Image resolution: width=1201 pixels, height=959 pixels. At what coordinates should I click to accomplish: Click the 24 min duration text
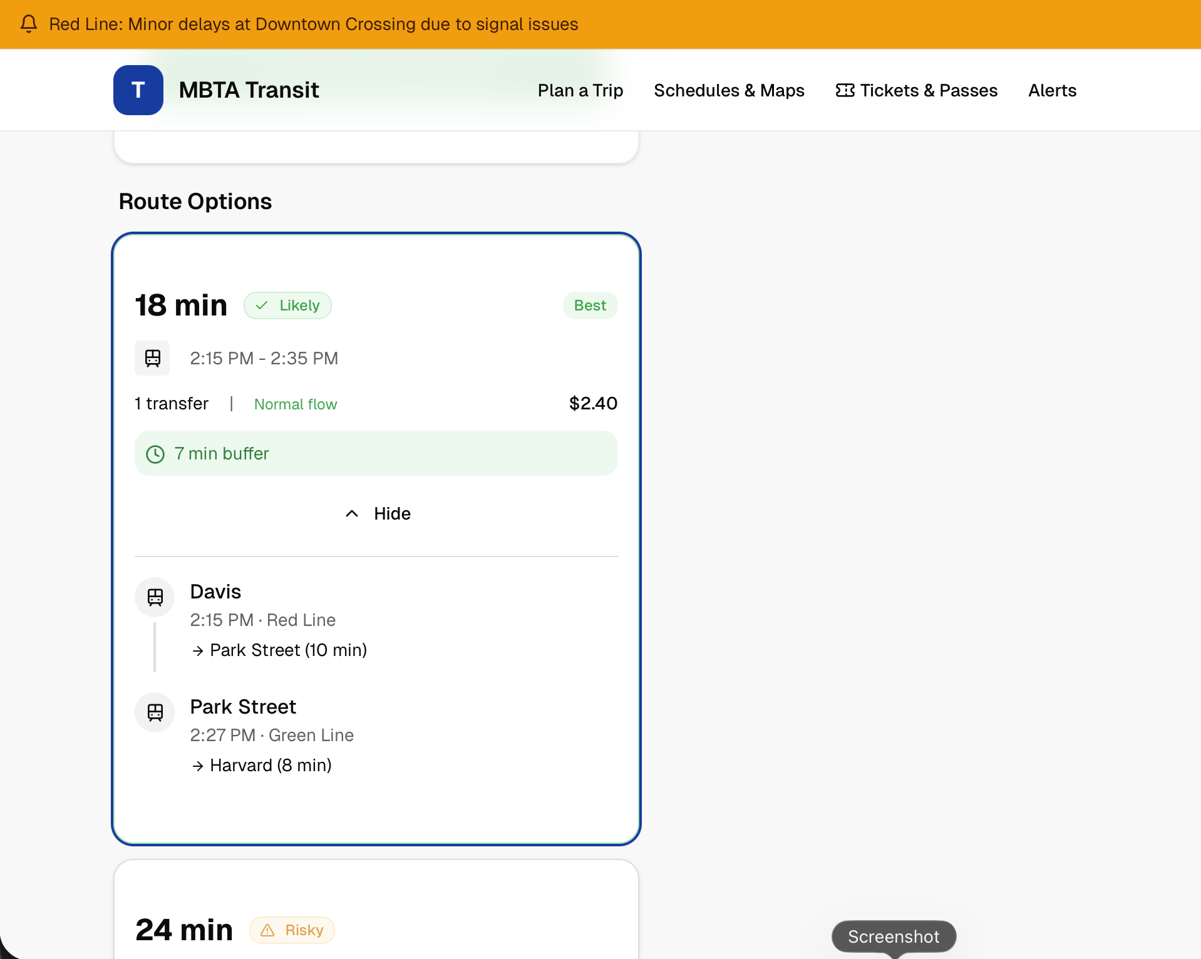[184, 930]
